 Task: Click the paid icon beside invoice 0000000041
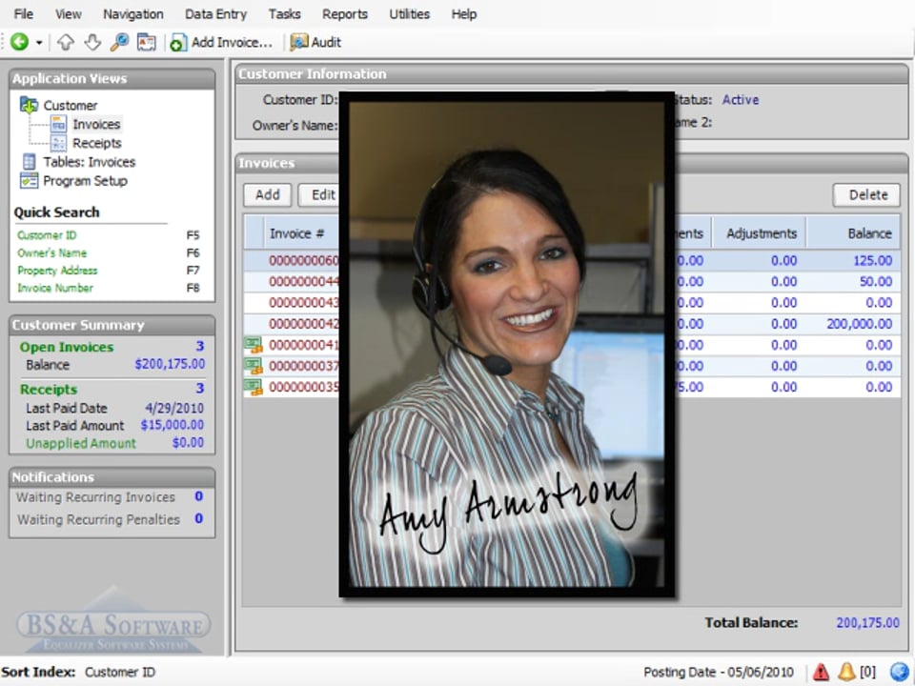click(254, 345)
